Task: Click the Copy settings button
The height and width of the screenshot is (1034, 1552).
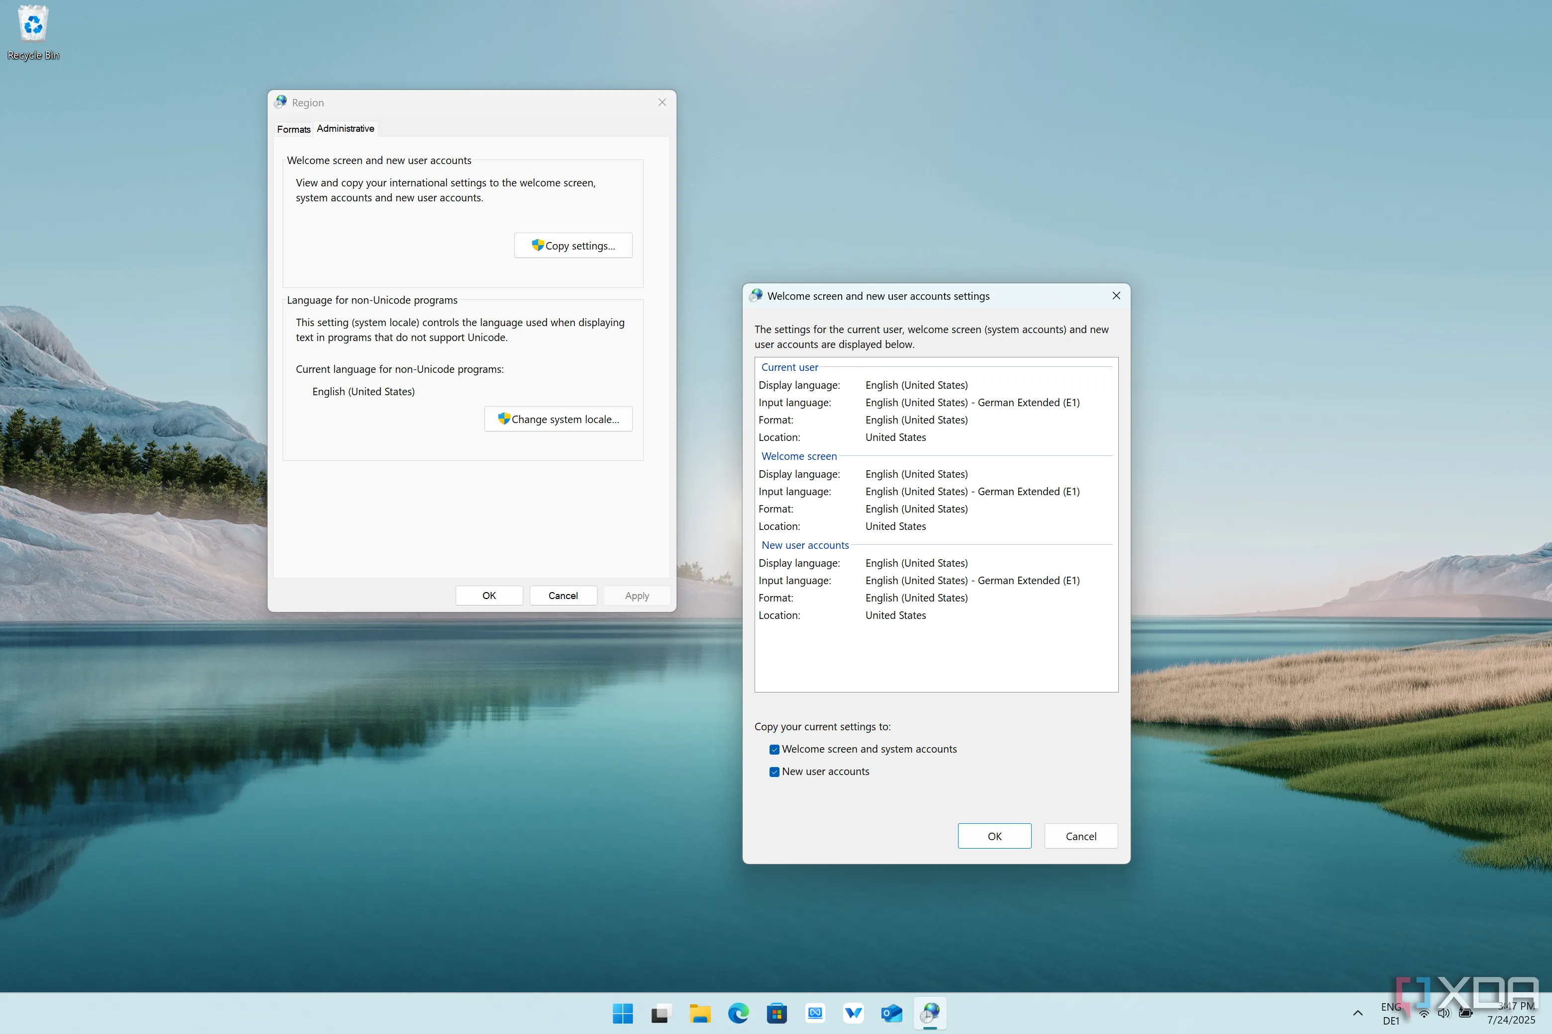Action: coord(573,245)
